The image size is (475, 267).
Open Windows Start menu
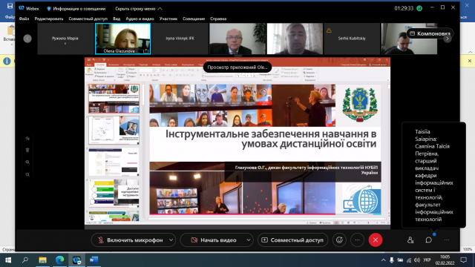[8, 260]
